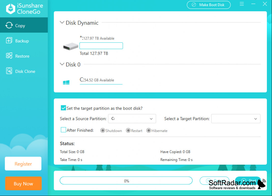Screen dimensions: 272x196
Task: Open the Copy section in sidebar
Action: (24, 25)
